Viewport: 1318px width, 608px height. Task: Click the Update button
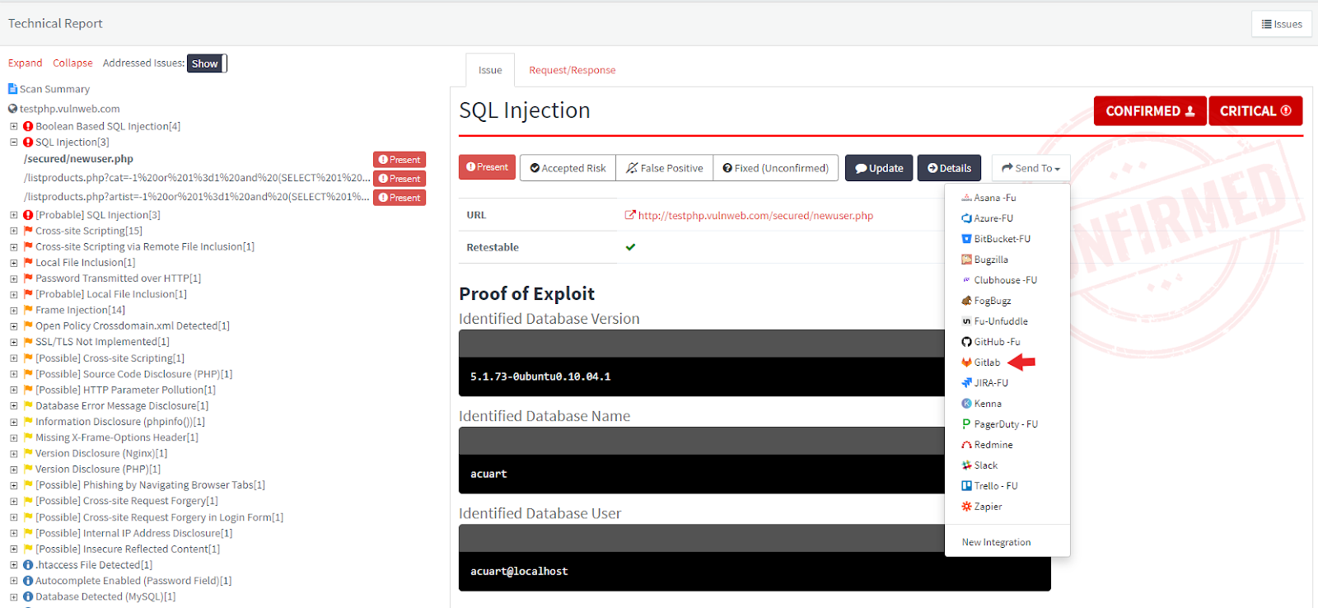[879, 168]
